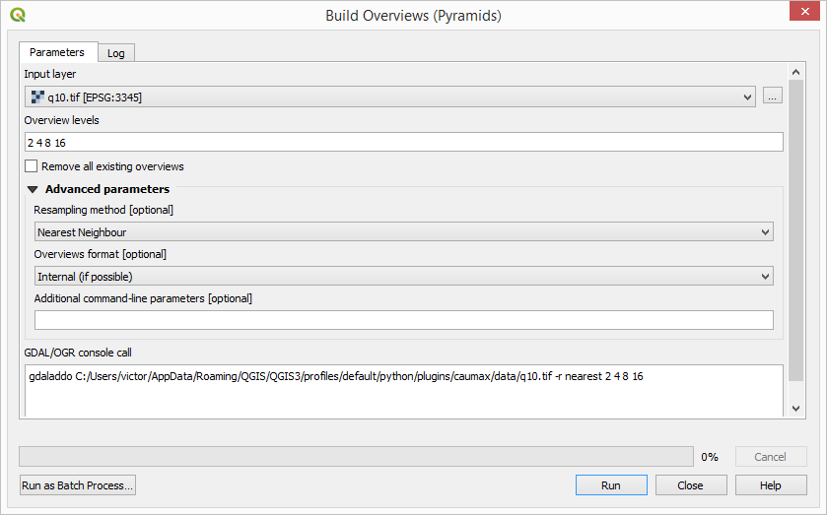Click the Close button at the bottom

point(691,484)
